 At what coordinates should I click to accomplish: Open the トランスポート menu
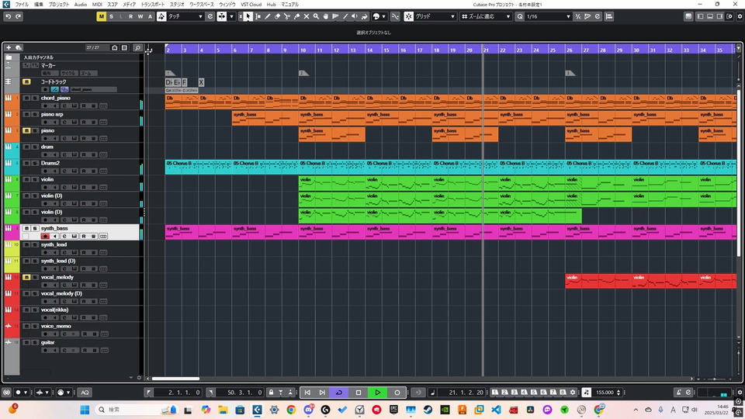153,5
